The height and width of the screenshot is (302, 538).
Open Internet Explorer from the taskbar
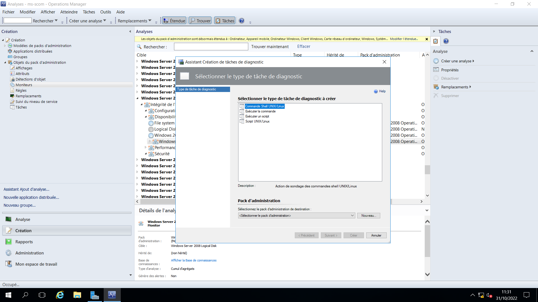coord(60,295)
